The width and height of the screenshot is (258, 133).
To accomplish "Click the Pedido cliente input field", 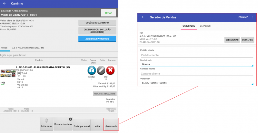I will [196, 55].
